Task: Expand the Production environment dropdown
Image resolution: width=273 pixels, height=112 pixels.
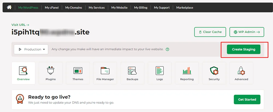Action: (31, 49)
